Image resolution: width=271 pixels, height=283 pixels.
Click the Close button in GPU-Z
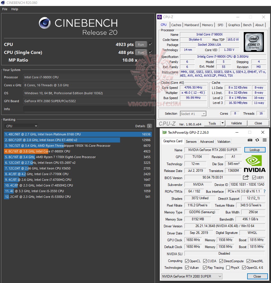pos(257,276)
